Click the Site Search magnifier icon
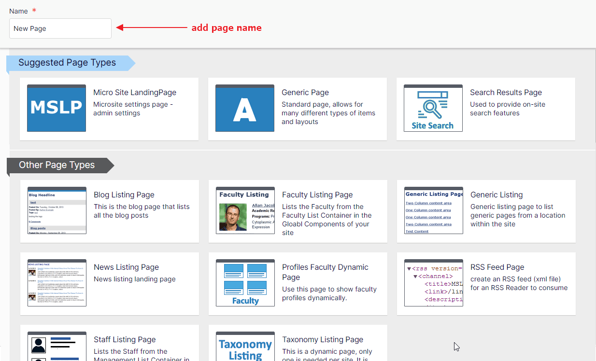The image size is (596, 361). point(433,108)
